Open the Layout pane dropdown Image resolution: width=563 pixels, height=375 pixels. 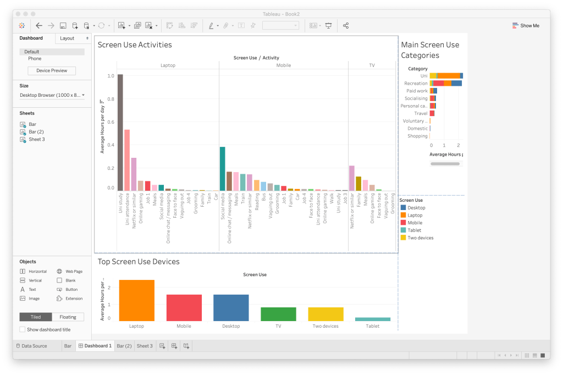point(74,38)
